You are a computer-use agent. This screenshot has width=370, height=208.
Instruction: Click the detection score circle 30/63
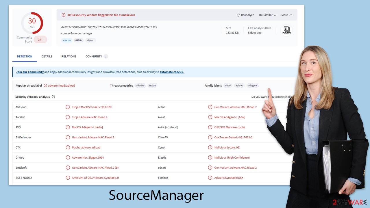point(32,23)
